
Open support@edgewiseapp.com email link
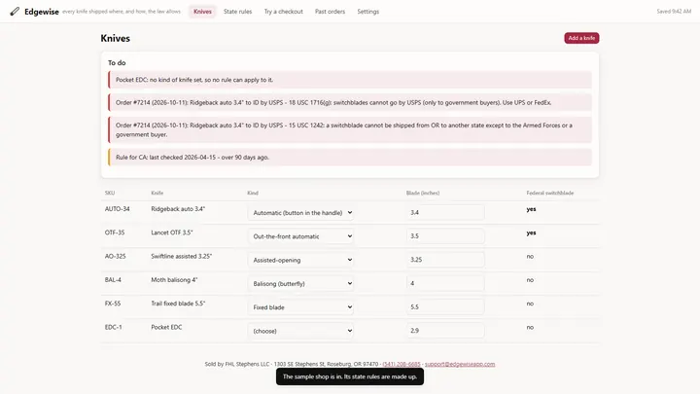[460, 364]
